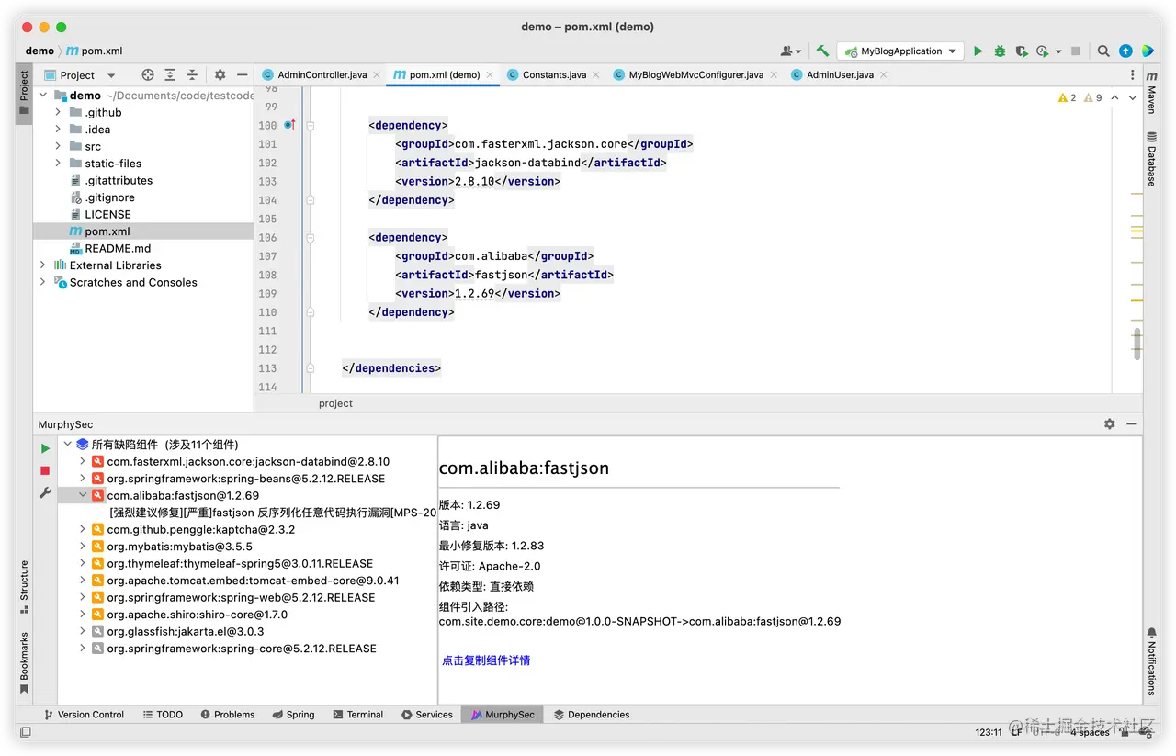This screenshot has width=1176, height=756.
Task: Stop the MurphySec scan with red square icon
Action: 44,470
